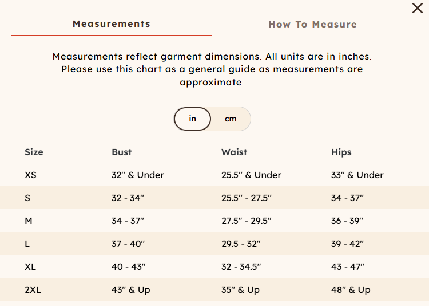Click the 48" & Up hips value
This screenshot has height=306, width=429.
[351, 290]
